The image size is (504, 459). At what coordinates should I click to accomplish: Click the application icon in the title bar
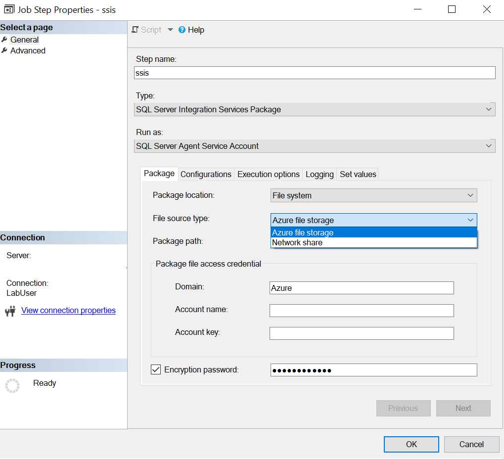(x=8, y=9)
